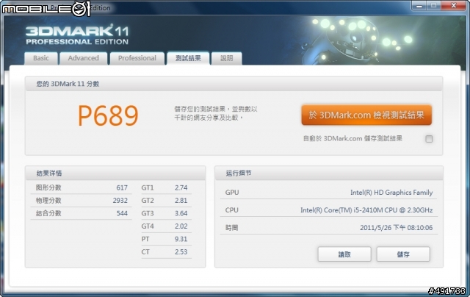Select the Intel(R) HD Graphics Family text

391,193
